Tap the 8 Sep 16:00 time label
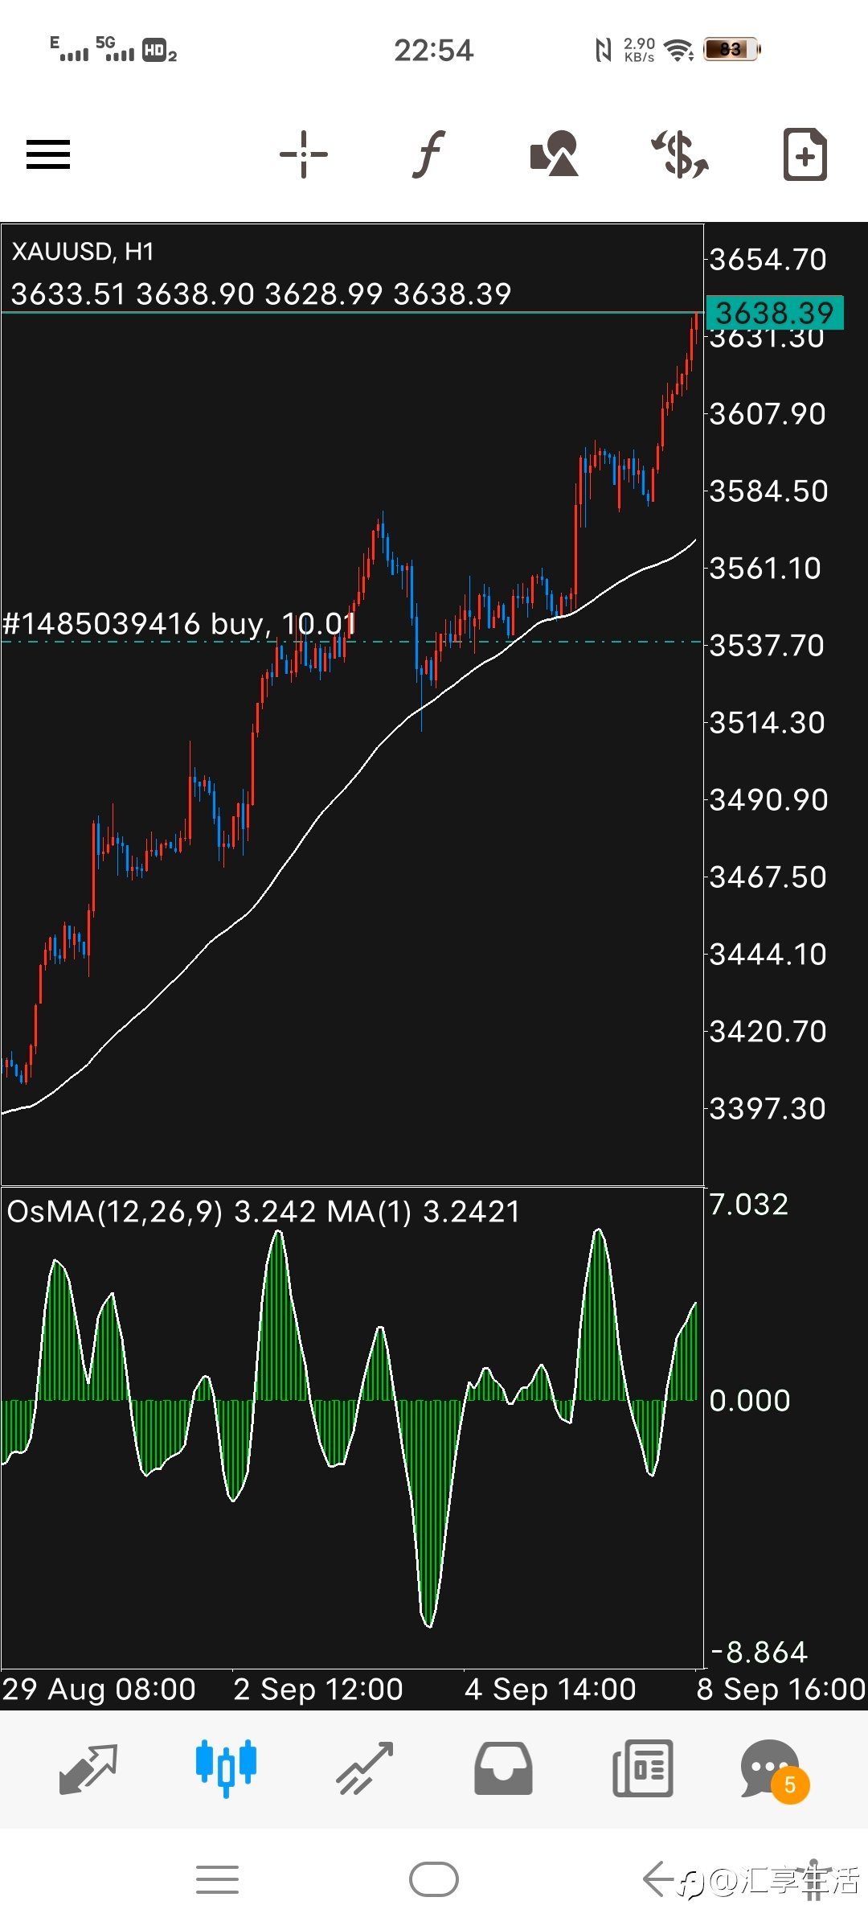 [x=781, y=1689]
